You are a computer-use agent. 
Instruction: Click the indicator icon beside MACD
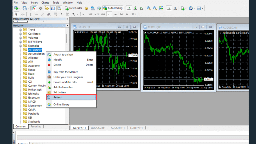(25, 102)
